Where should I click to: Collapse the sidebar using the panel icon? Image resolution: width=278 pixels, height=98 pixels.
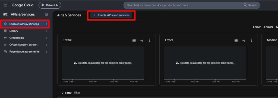pyautogui.click(x=46, y=15)
